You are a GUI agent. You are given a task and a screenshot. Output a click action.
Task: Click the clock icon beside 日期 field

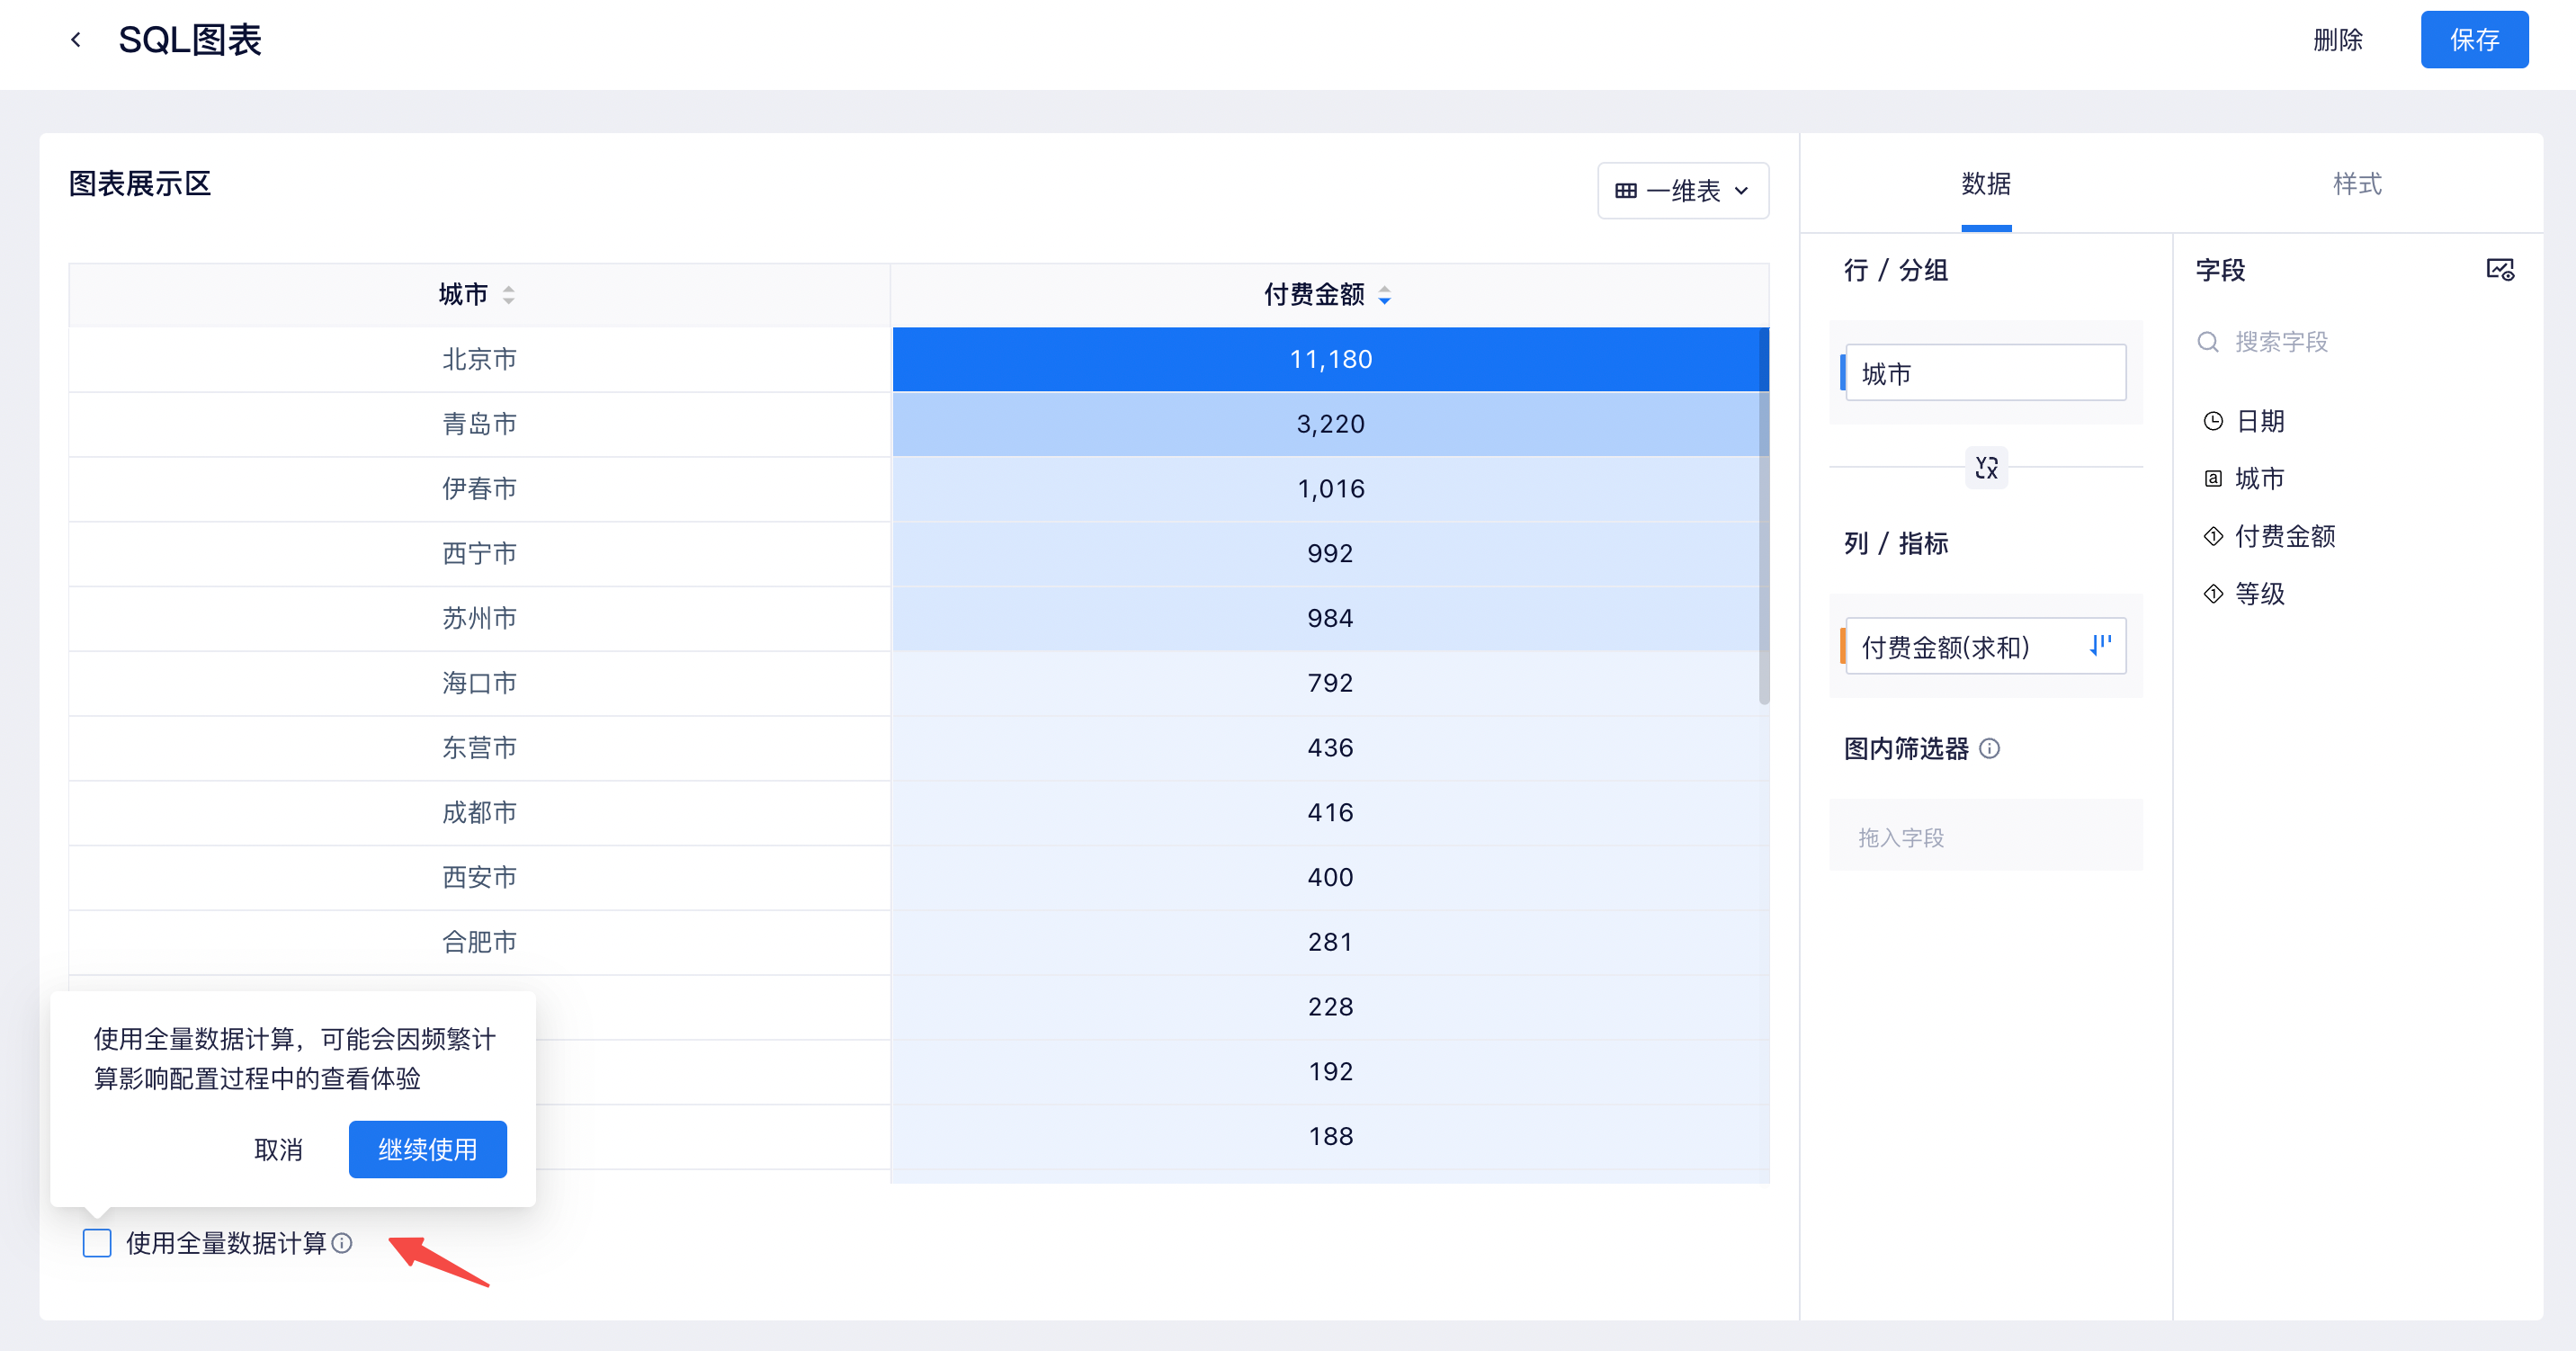click(x=2213, y=421)
